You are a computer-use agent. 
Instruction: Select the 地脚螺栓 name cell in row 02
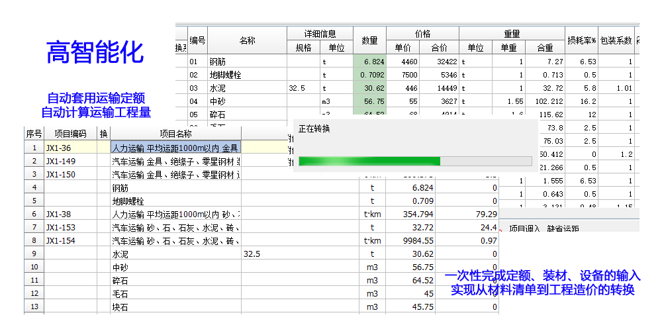coord(247,75)
